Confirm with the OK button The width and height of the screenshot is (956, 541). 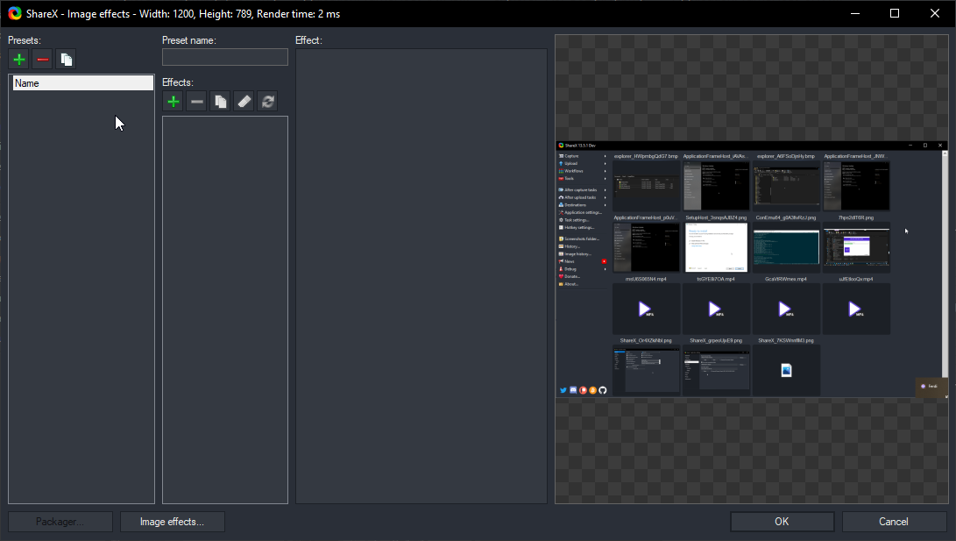click(782, 522)
